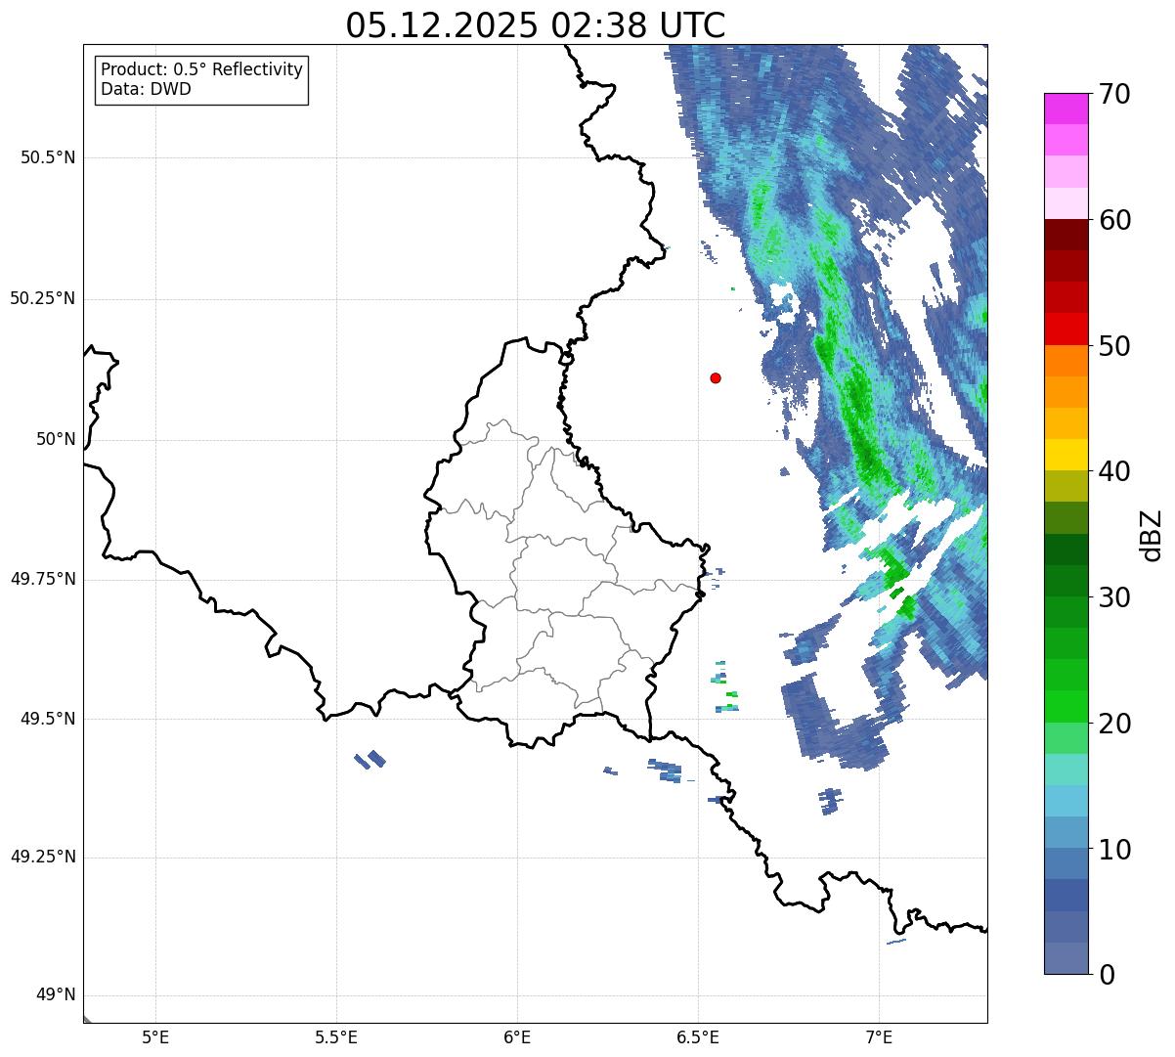Click the colorbar label 'dBZ'

coord(1151,534)
